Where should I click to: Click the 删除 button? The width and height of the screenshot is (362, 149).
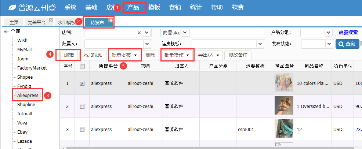(x=151, y=55)
